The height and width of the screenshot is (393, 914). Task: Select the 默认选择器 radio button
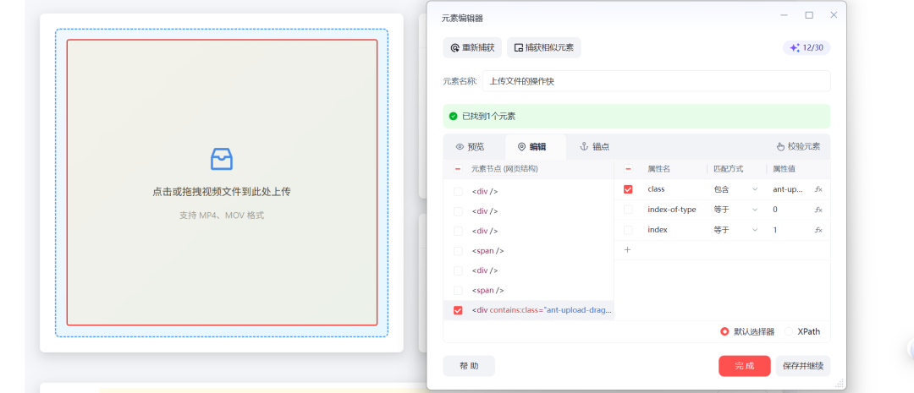(724, 331)
